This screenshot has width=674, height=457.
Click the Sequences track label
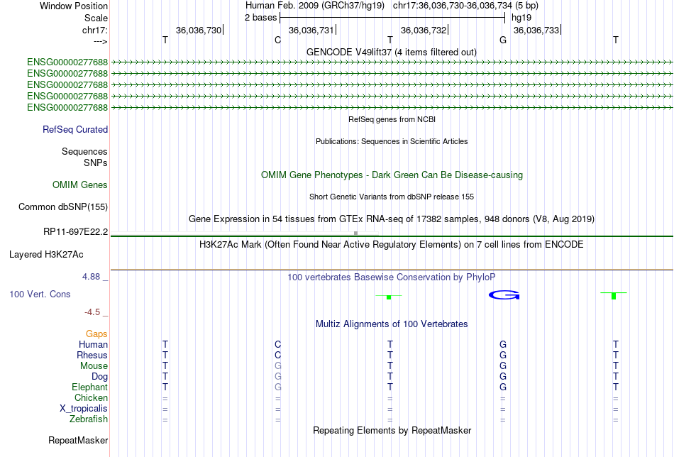click(84, 151)
